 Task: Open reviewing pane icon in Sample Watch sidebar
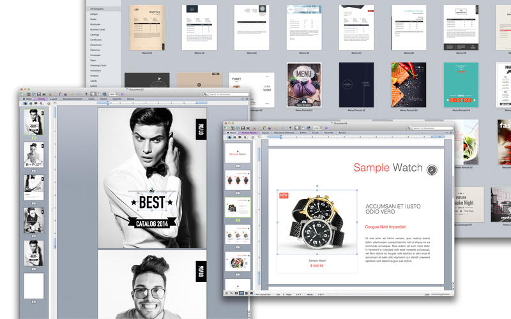click(x=240, y=137)
